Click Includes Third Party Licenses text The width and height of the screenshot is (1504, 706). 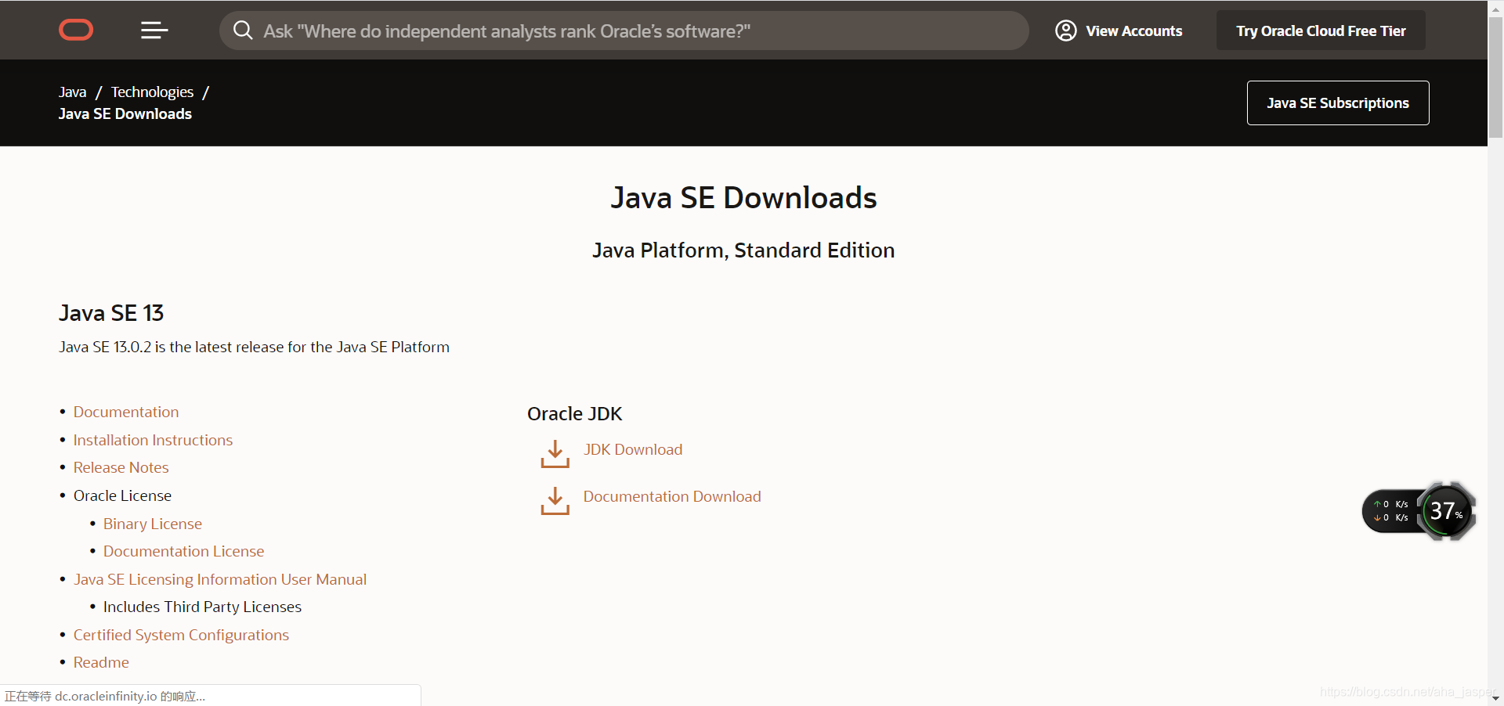coord(202,607)
